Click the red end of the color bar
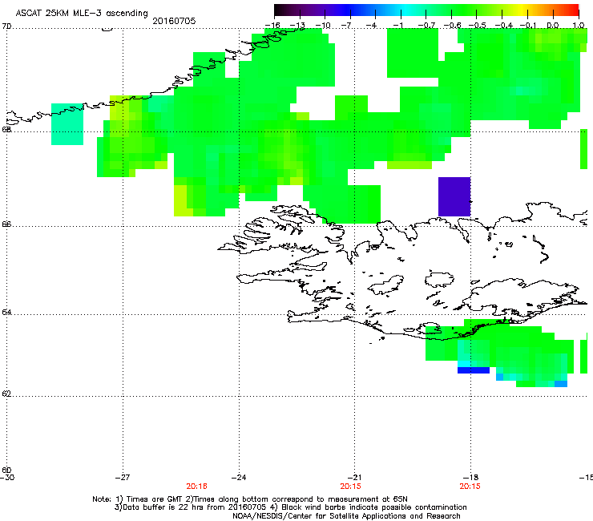The width and height of the screenshot is (593, 521). [x=573, y=10]
